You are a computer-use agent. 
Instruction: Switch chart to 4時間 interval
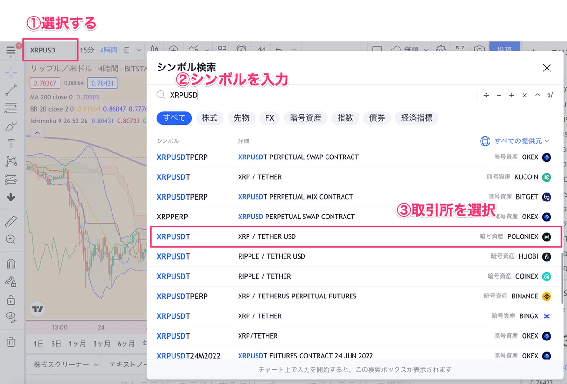109,50
